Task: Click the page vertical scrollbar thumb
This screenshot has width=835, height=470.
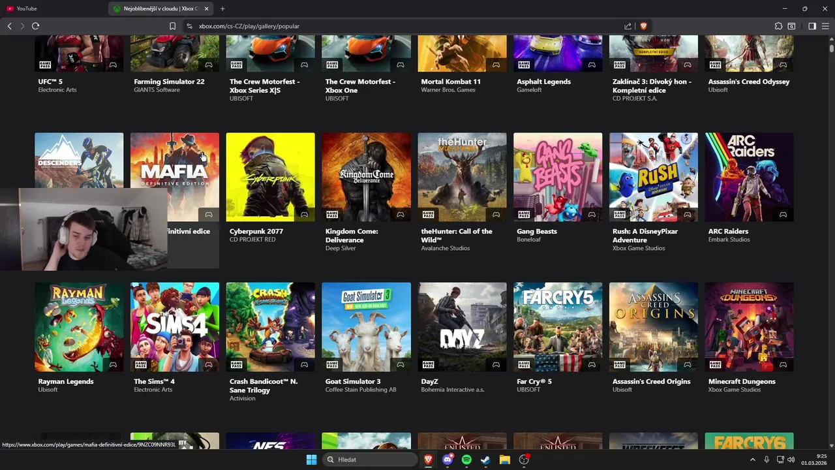Action: click(x=831, y=48)
